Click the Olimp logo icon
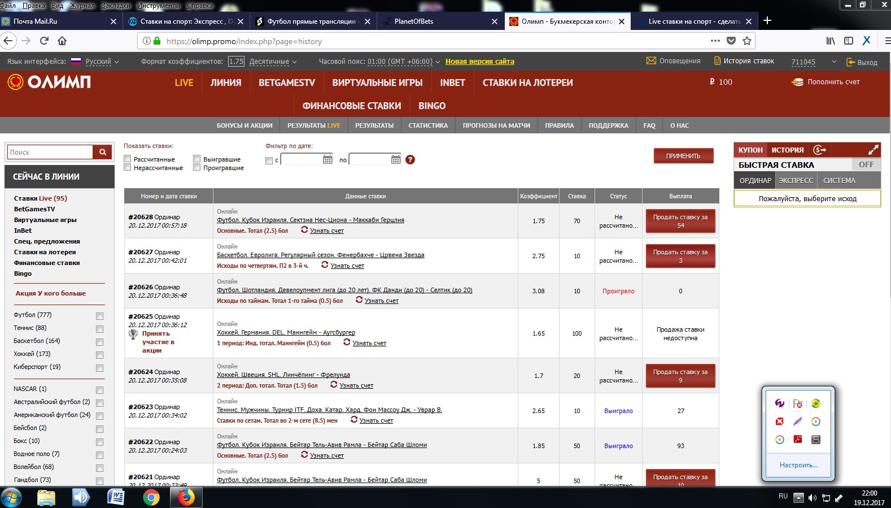The width and height of the screenshot is (891, 508). coord(15,82)
